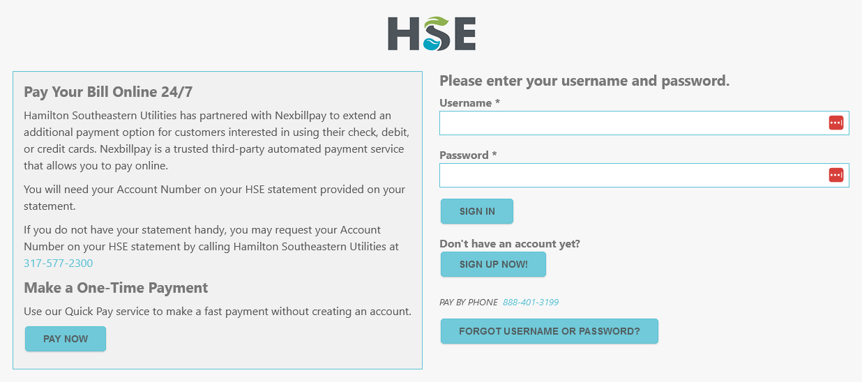This screenshot has width=862, height=382.
Task: Click "Please enter your username and password." heading
Action: click(x=584, y=81)
